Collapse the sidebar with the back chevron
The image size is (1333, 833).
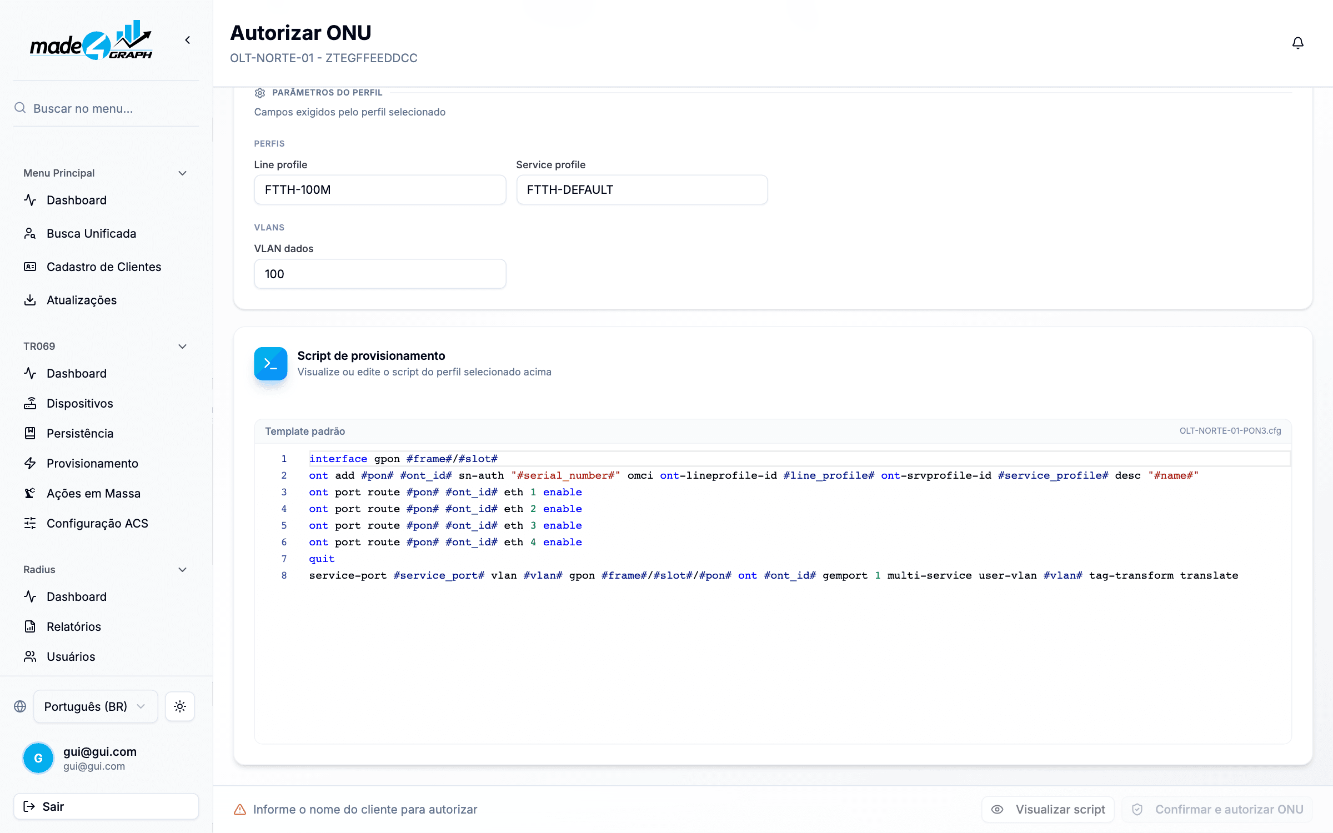[x=188, y=40]
